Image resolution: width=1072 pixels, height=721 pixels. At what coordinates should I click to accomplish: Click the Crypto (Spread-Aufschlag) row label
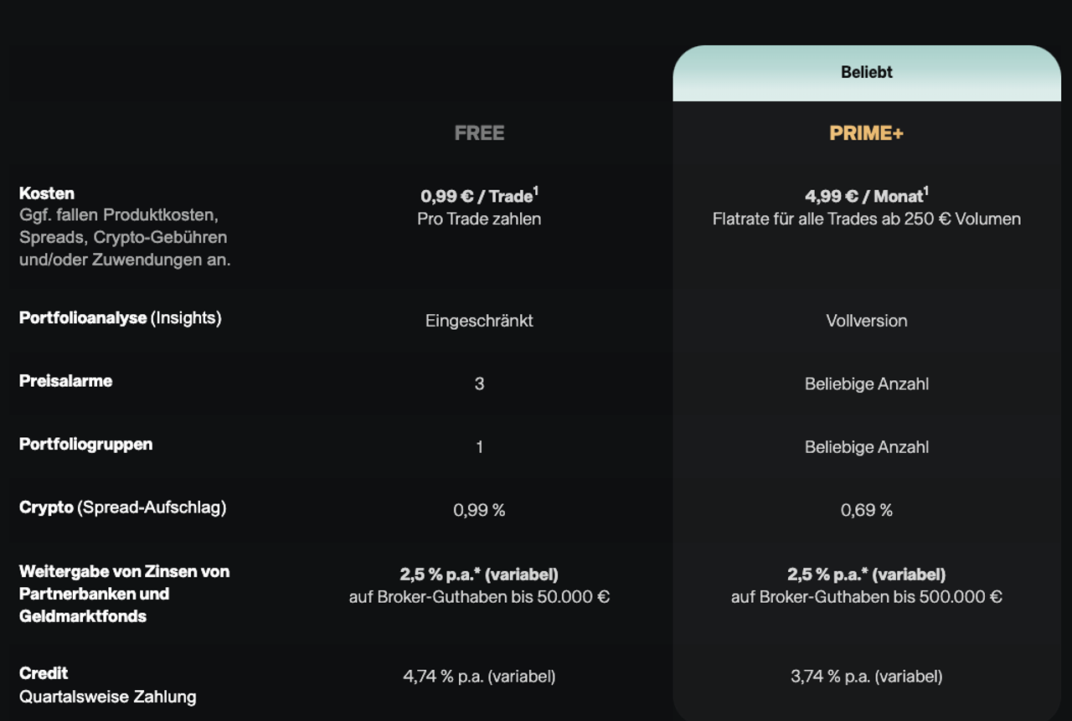tap(122, 507)
